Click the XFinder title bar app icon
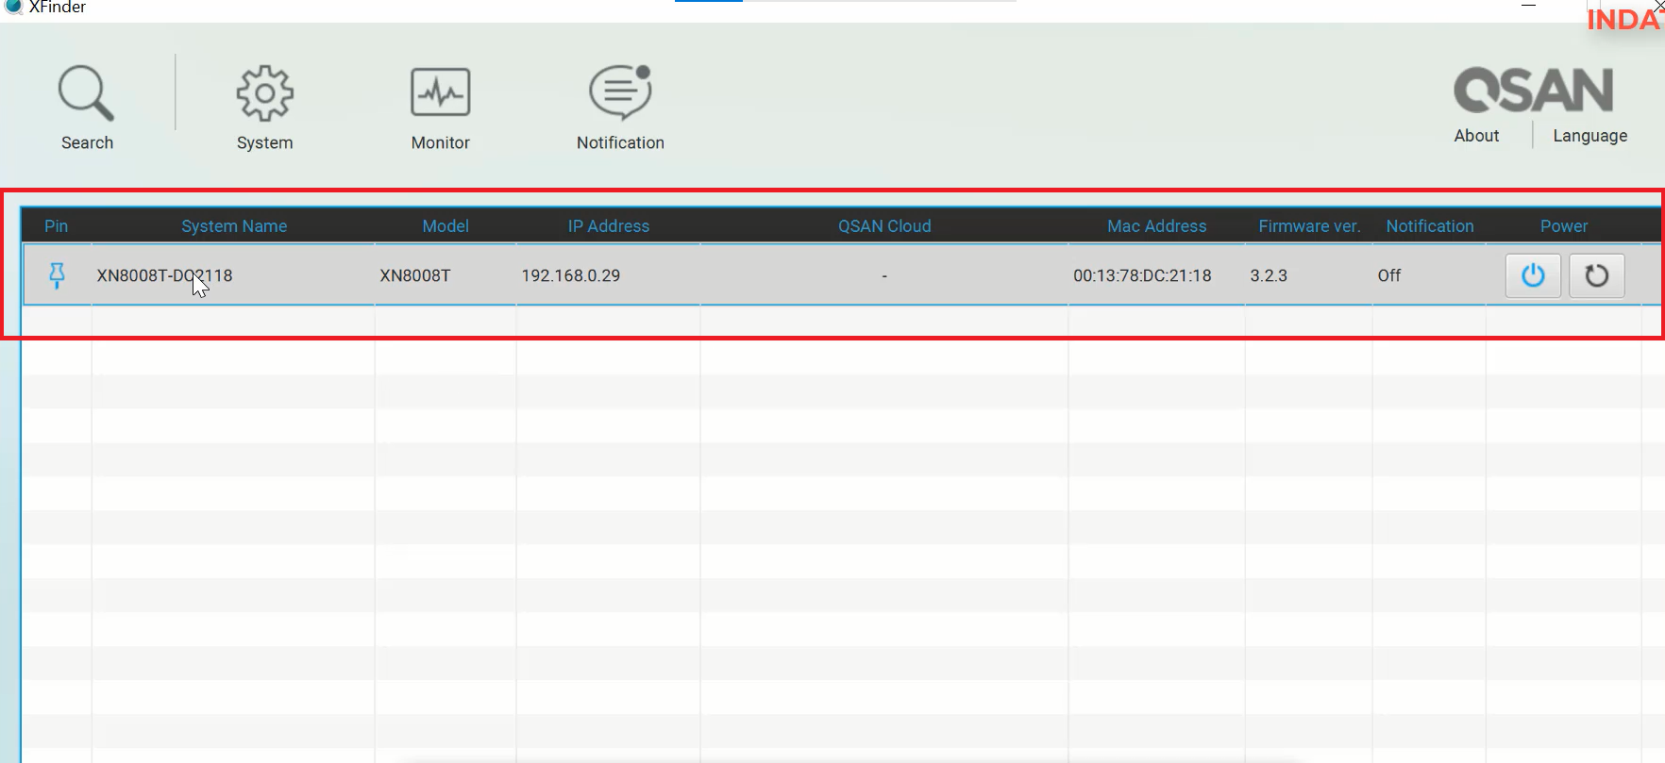The image size is (1665, 763). coord(13,6)
